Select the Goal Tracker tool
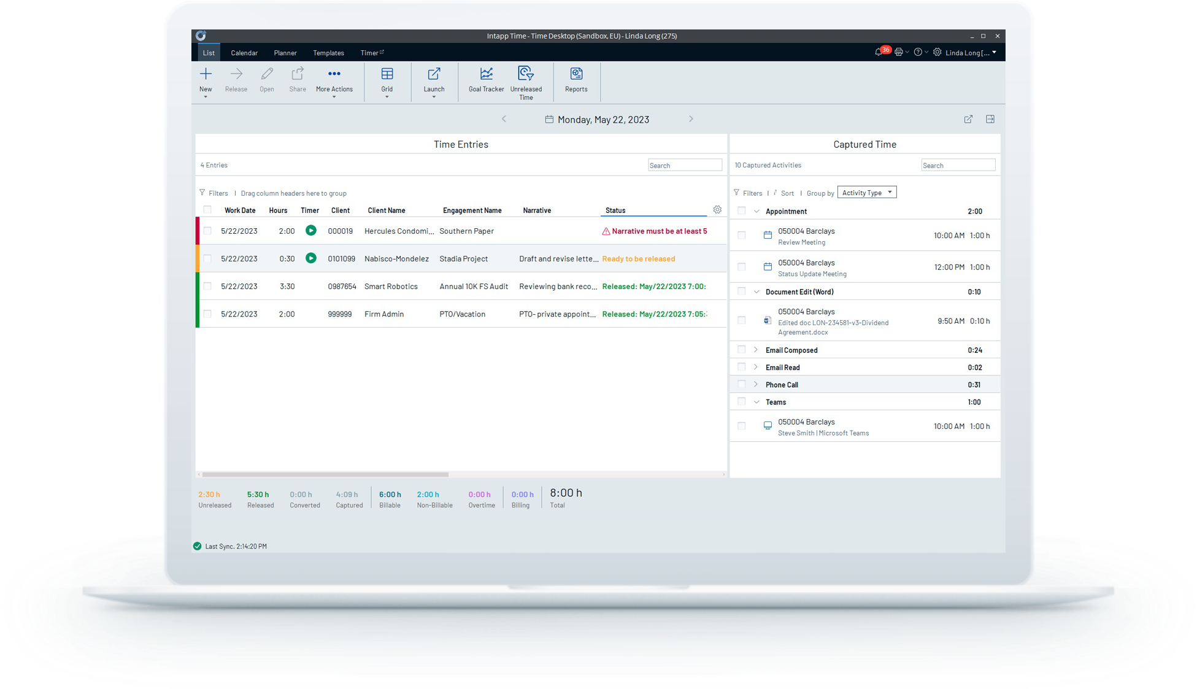Image resolution: width=1197 pixels, height=689 pixels. [x=485, y=80]
